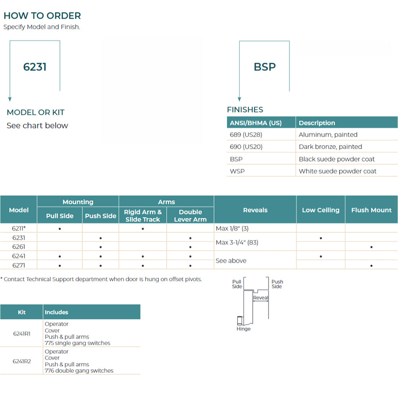Select kit "6241R2"
The width and height of the screenshot is (398, 398).
[x=22, y=361]
